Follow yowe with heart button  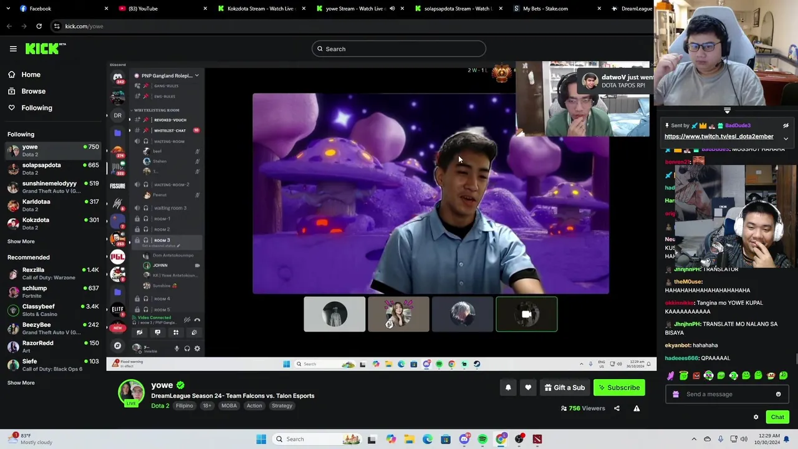(x=528, y=388)
